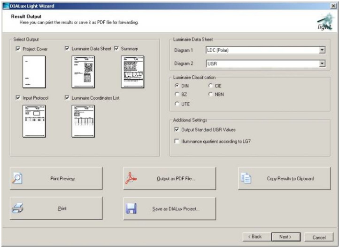Viewport: 339px width, 247px height.
Task: Uncheck the Summary output checkbox
Action: click(116, 48)
